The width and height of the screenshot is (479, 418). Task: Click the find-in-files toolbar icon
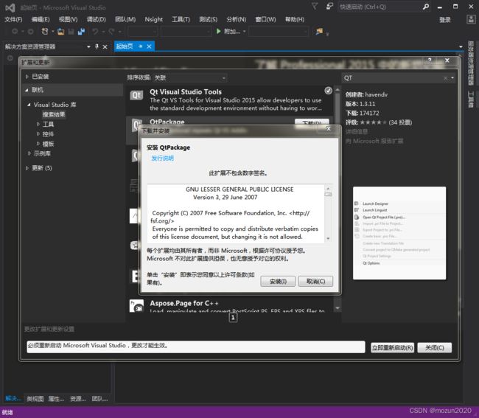click(319, 32)
